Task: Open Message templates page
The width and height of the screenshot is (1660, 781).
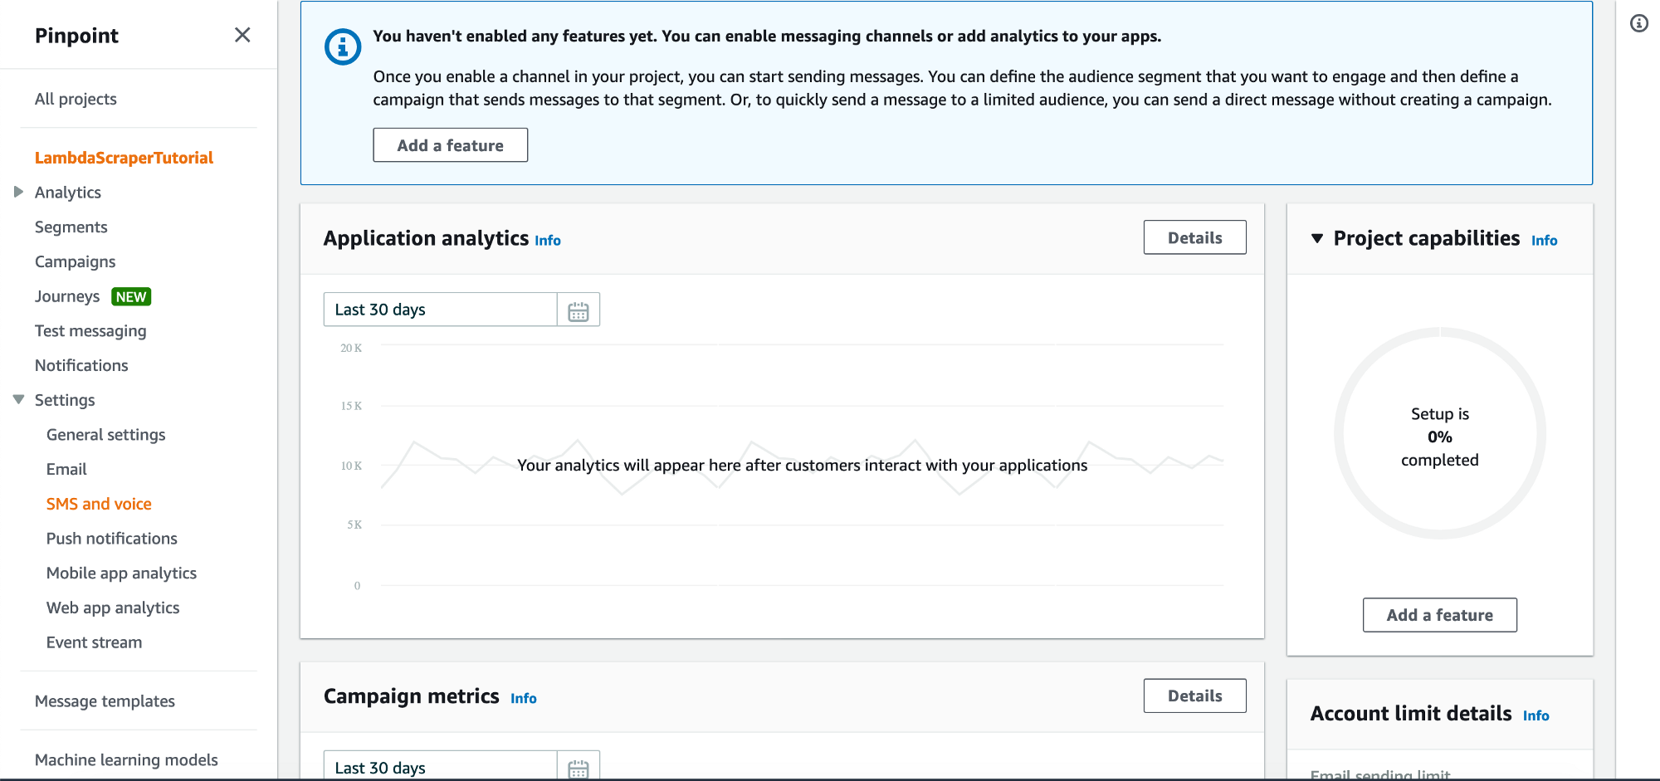Action: coord(105,701)
